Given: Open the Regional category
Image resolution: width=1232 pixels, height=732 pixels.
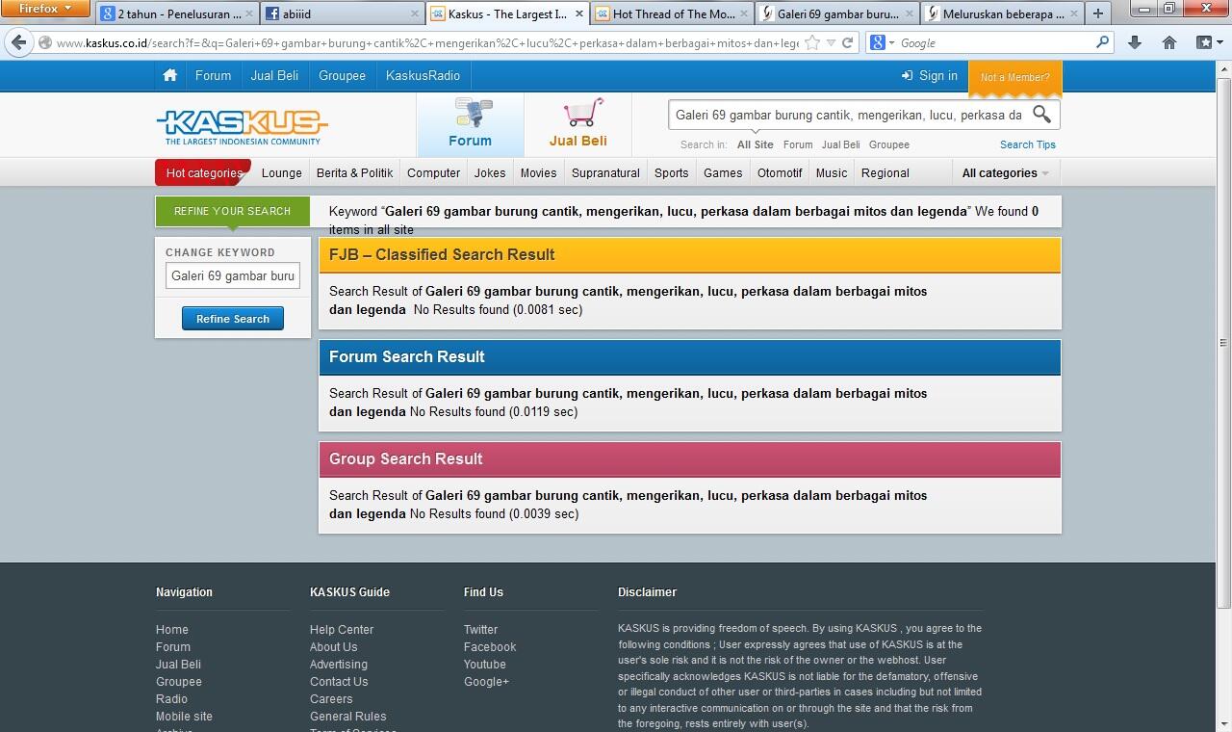Looking at the screenshot, I should 885,173.
